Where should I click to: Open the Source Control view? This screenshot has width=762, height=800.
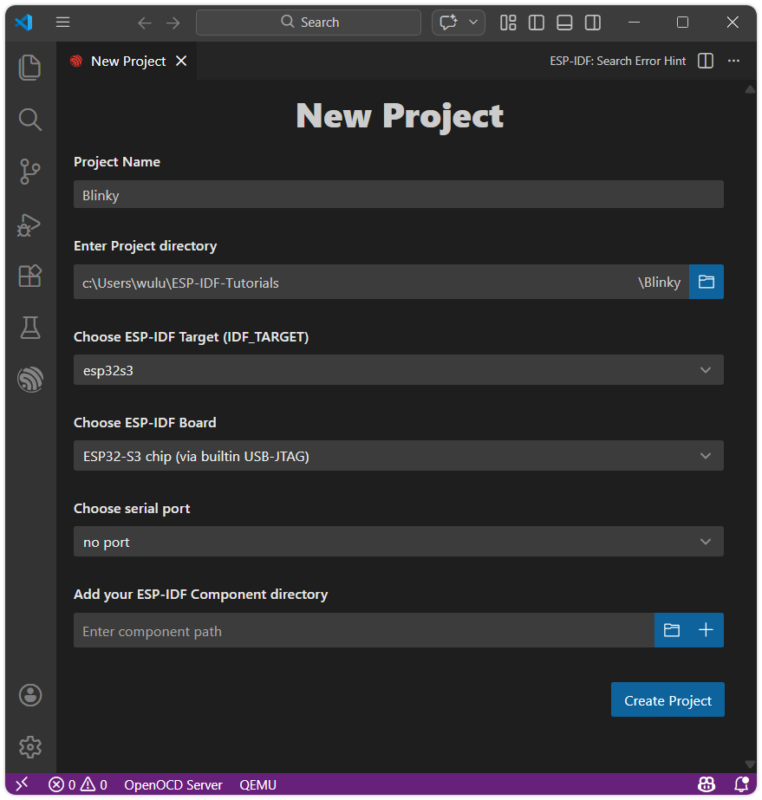coord(29,172)
